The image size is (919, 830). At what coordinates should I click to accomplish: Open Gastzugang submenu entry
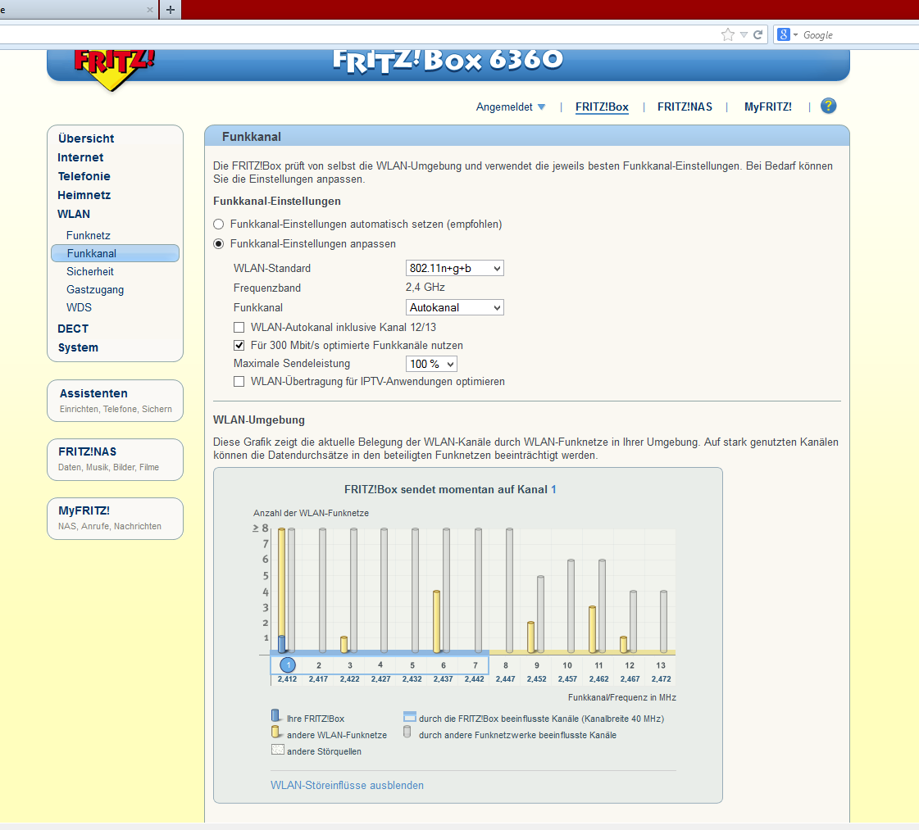95,290
